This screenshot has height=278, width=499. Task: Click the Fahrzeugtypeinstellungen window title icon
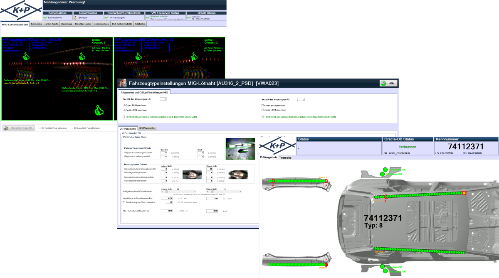click(x=123, y=83)
